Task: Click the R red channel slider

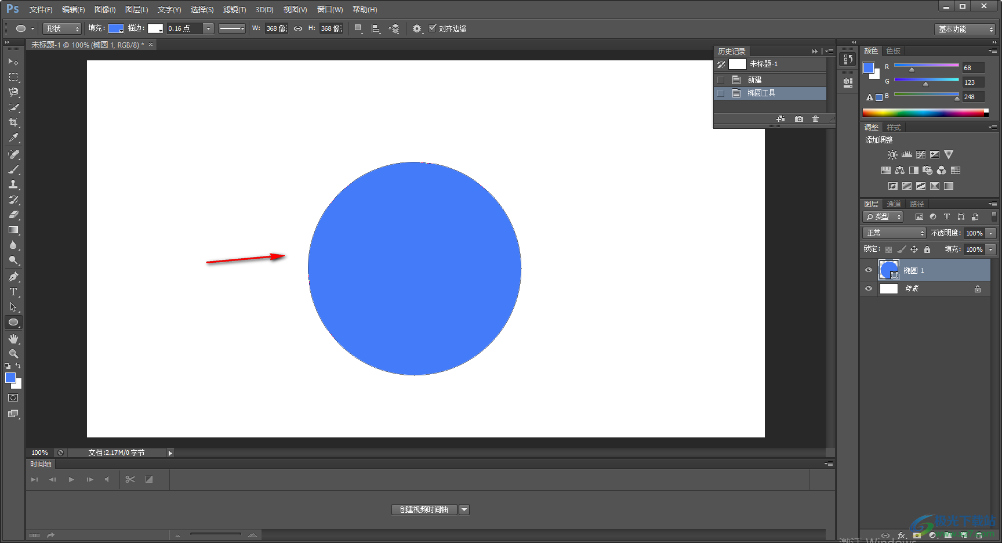Action: point(926,65)
